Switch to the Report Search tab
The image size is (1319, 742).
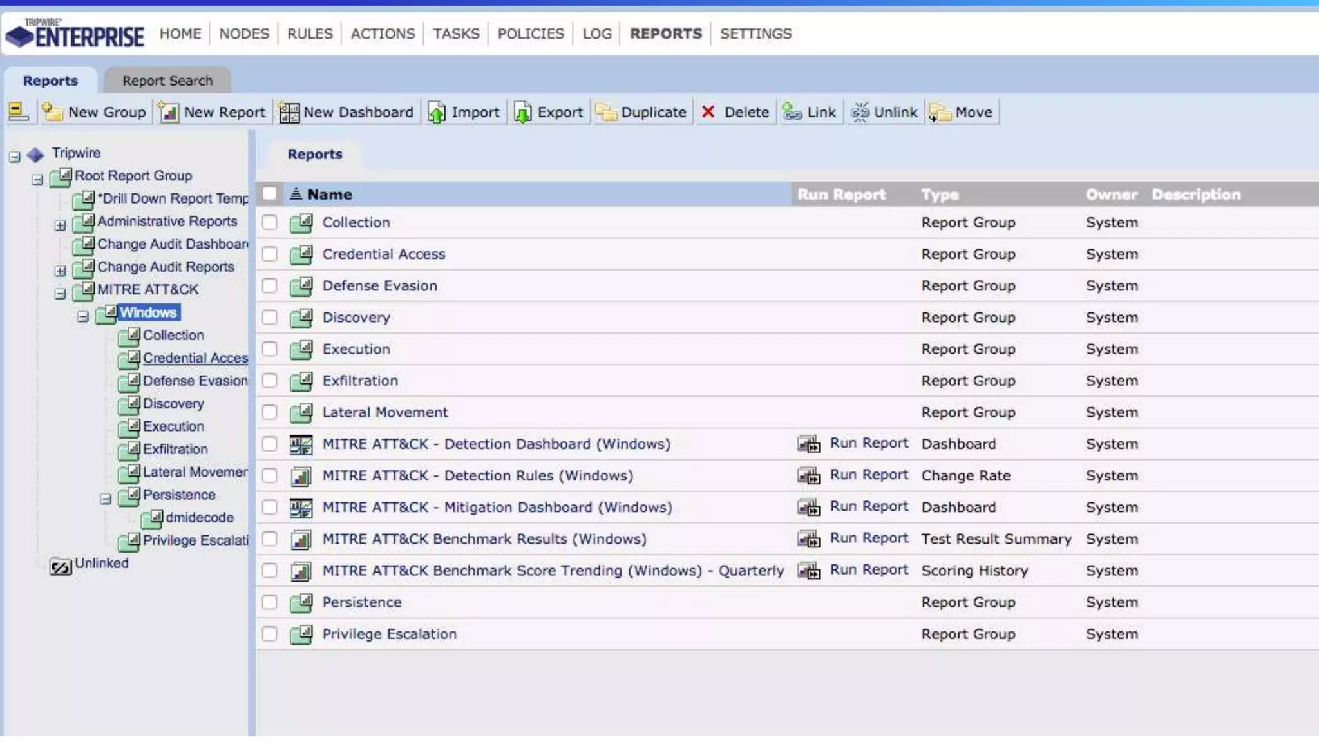tap(167, 81)
